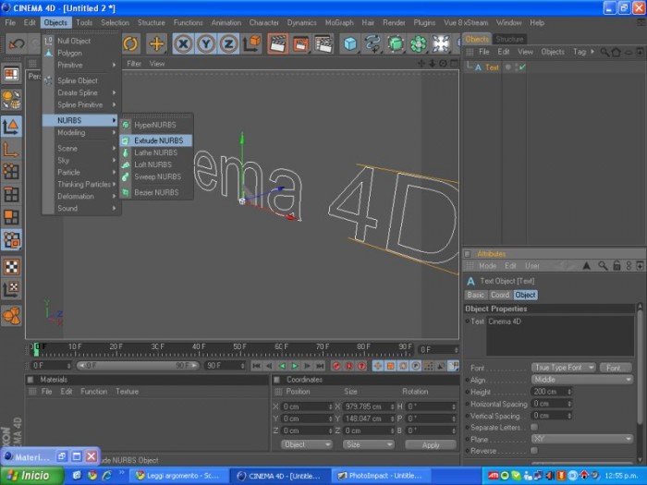Switch to Basic tab in Attributes

pyautogui.click(x=476, y=295)
